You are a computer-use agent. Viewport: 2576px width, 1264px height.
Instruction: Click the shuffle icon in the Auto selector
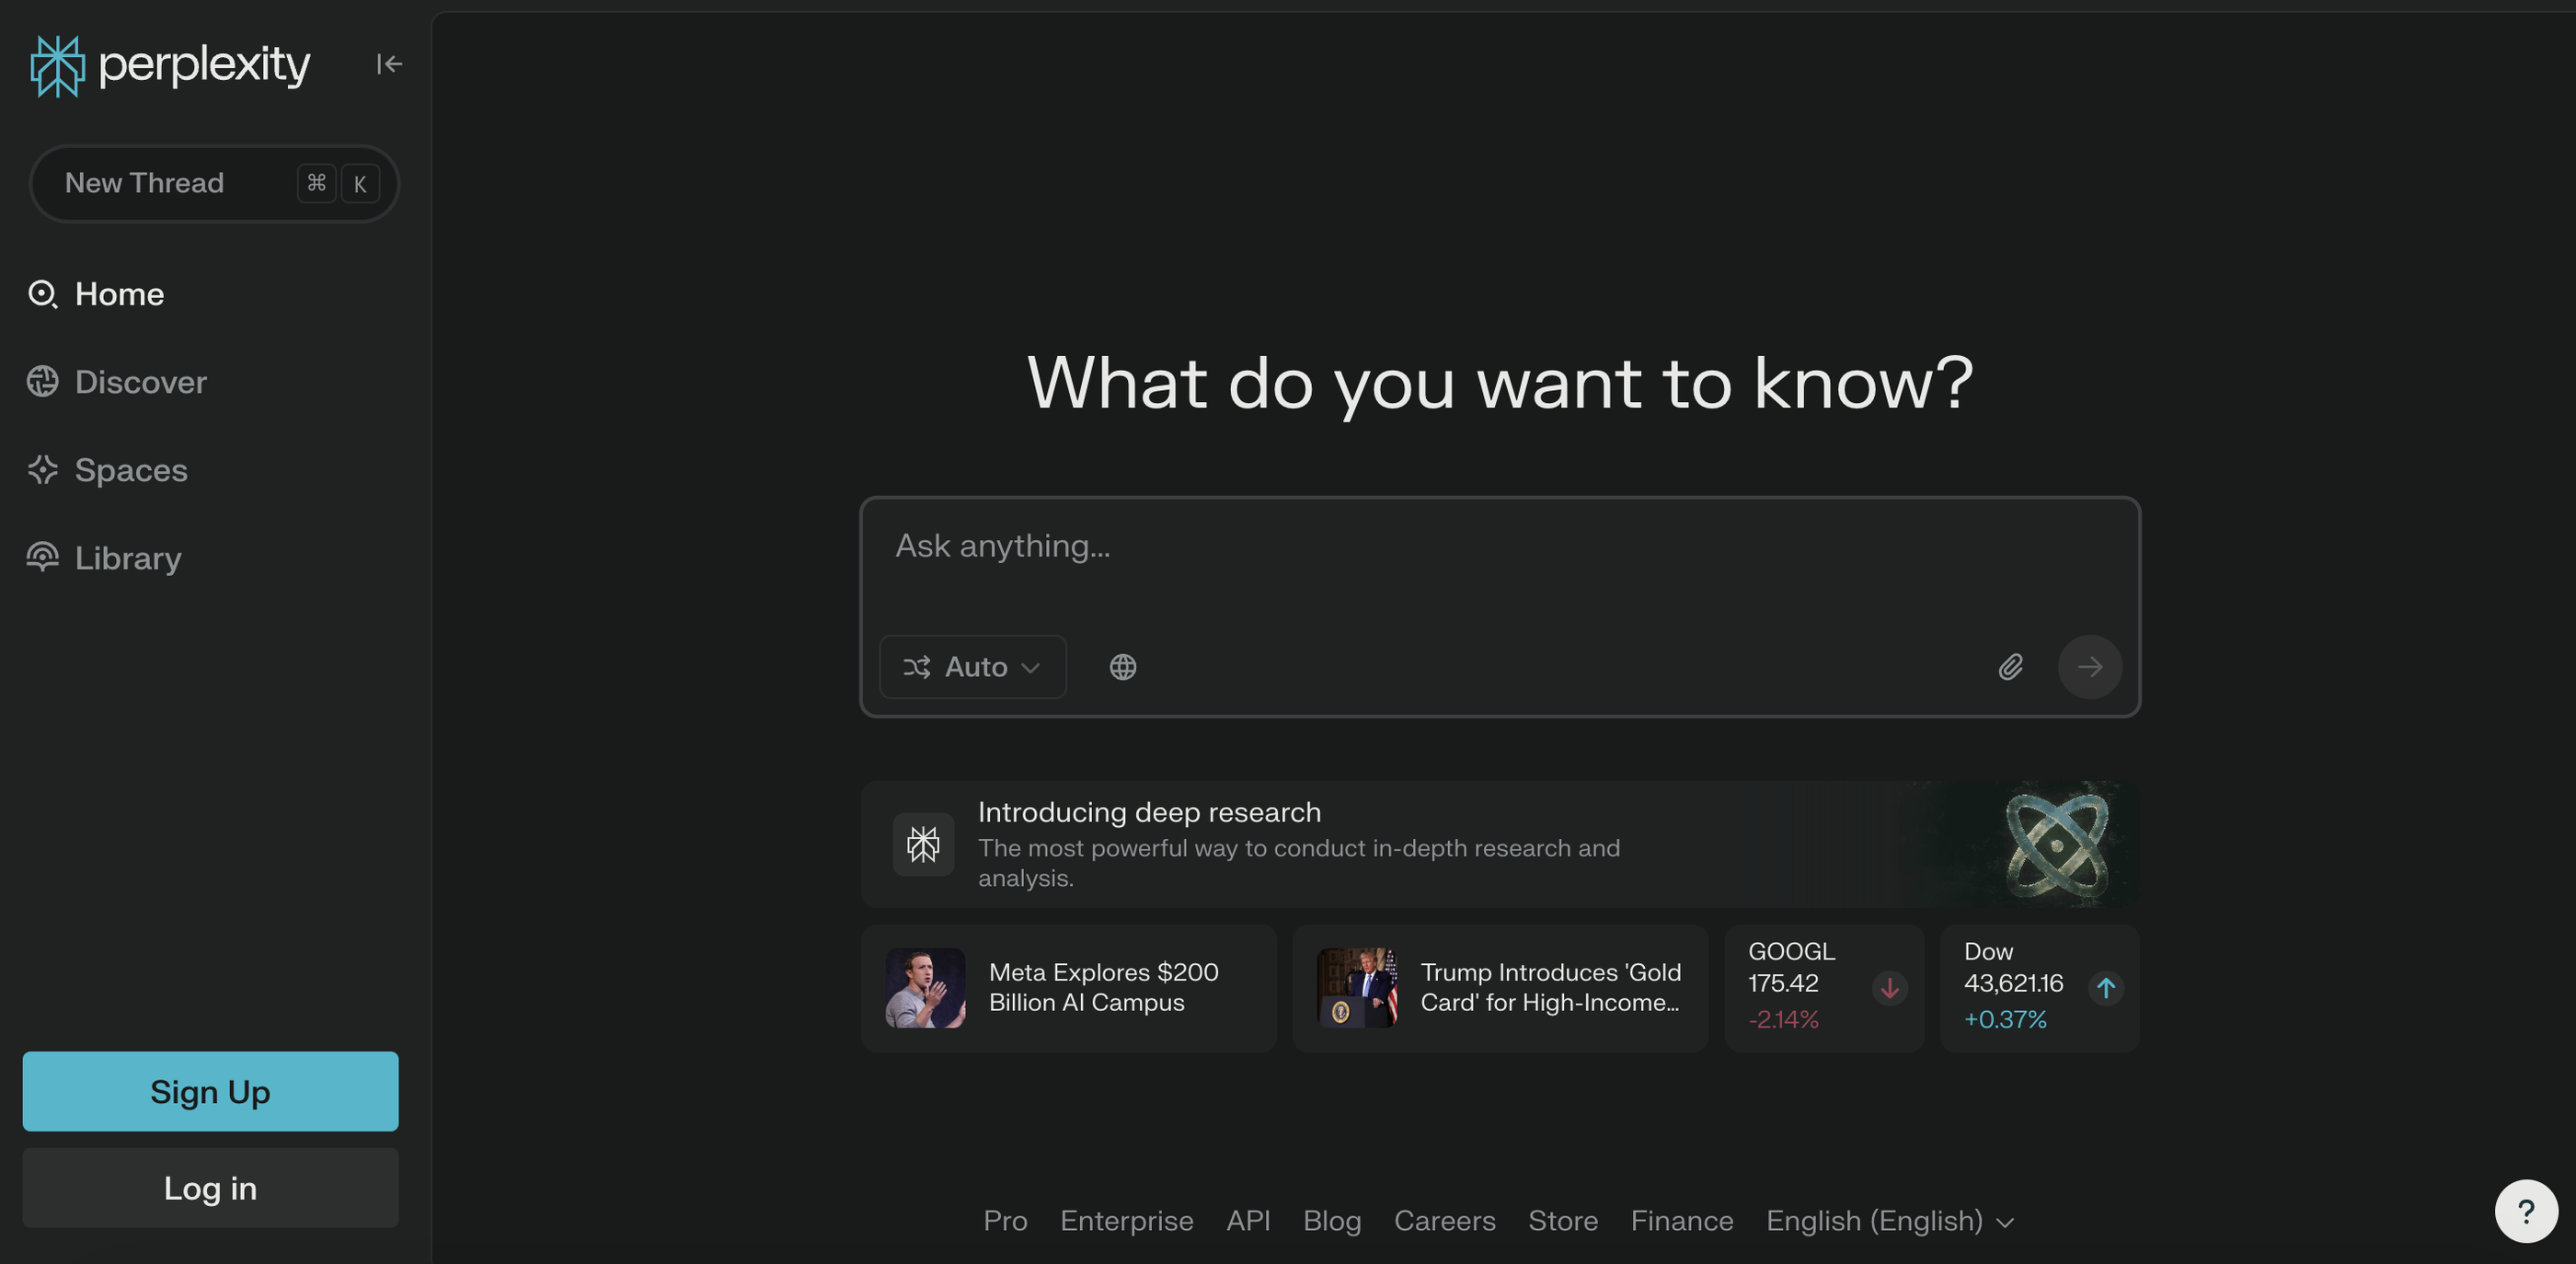[917, 667]
